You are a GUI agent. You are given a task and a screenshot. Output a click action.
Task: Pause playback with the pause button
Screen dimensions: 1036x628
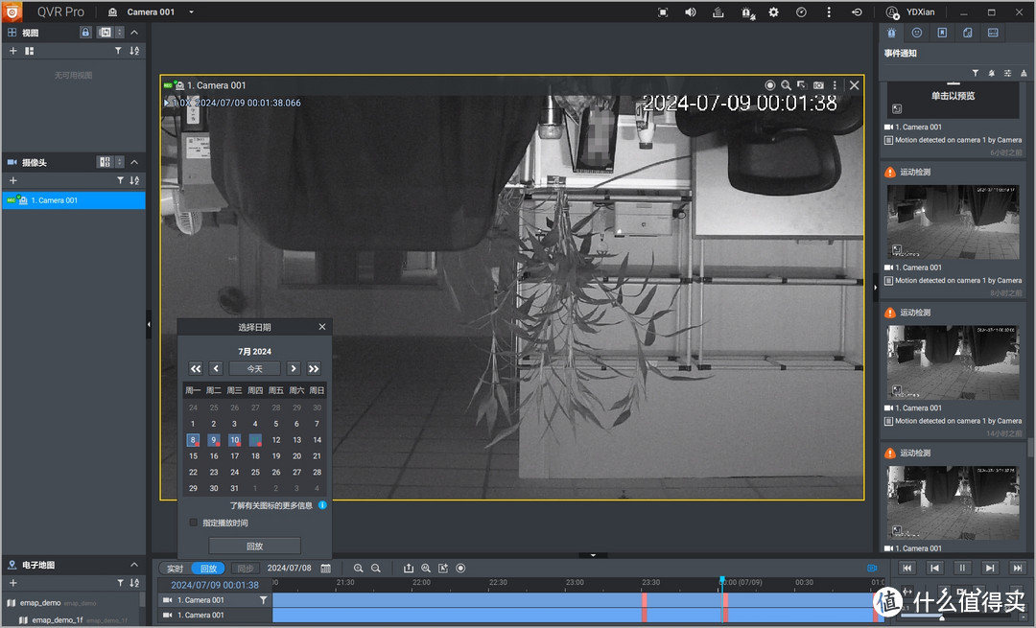tap(962, 569)
